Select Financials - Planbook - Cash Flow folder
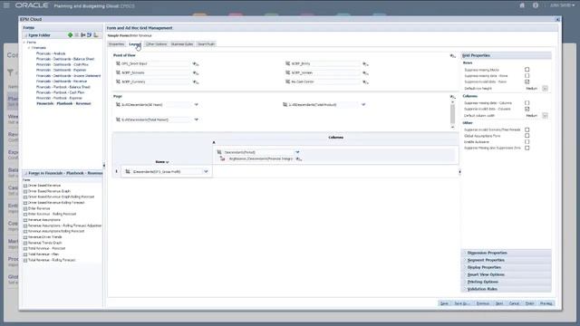 pos(61,92)
